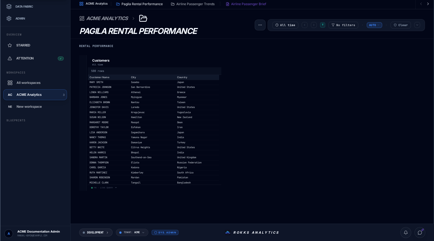Click the country Yugoslavia cell
434x241 pixels.
(184, 112)
